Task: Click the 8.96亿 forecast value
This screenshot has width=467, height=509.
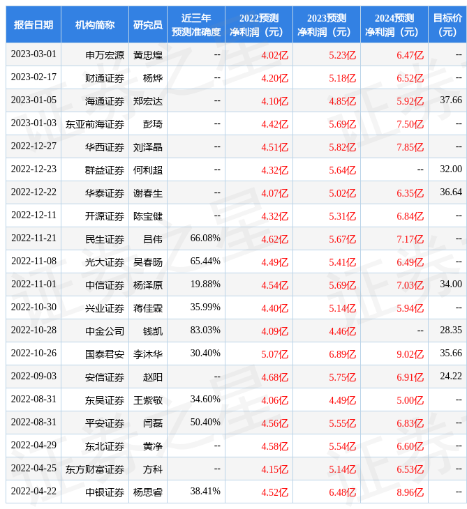Action: pyautogui.click(x=410, y=493)
